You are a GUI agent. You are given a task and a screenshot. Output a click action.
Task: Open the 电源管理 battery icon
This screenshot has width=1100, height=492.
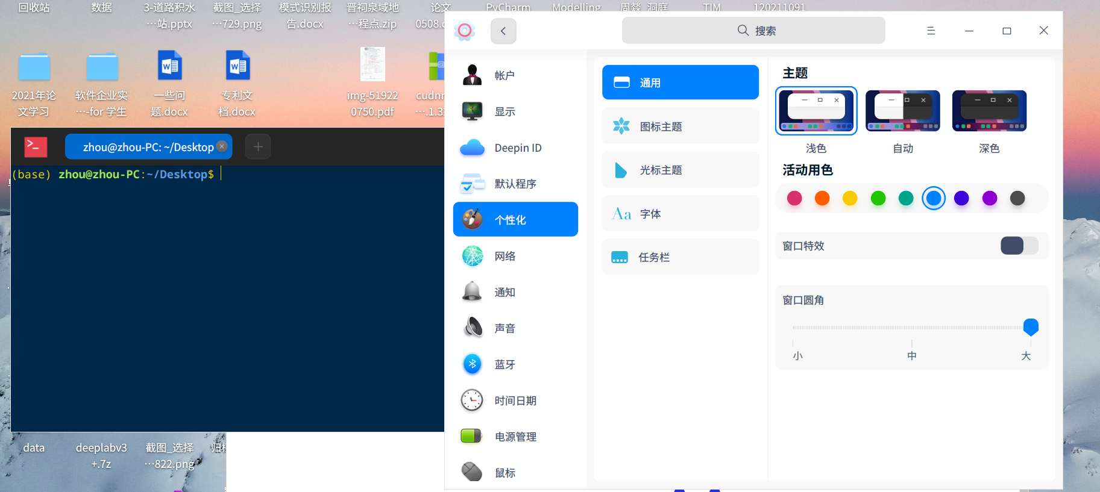click(472, 436)
